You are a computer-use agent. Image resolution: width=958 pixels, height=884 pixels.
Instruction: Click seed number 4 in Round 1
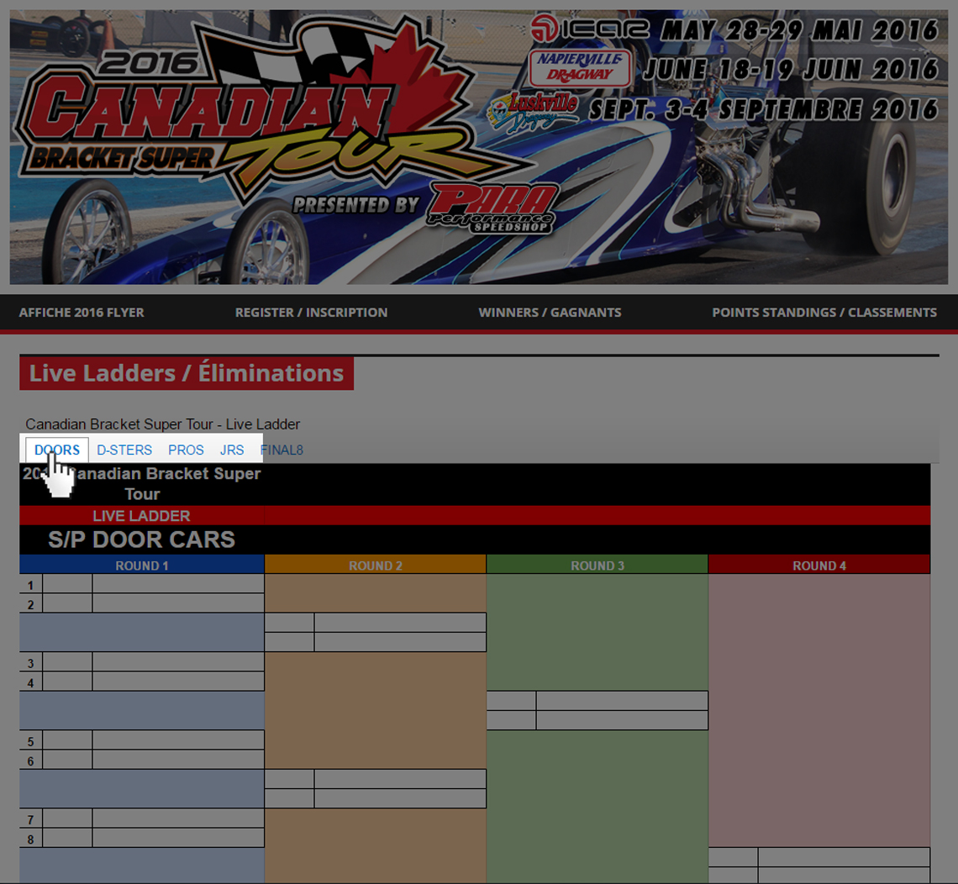30,682
